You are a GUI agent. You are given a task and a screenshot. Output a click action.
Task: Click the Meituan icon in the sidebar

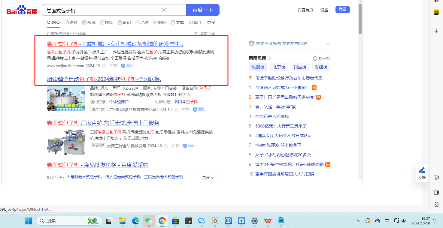436,12
